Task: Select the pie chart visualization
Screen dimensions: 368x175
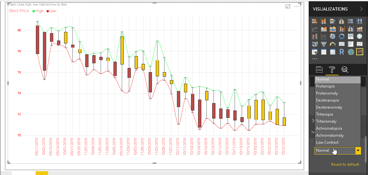Action: tap(333, 36)
